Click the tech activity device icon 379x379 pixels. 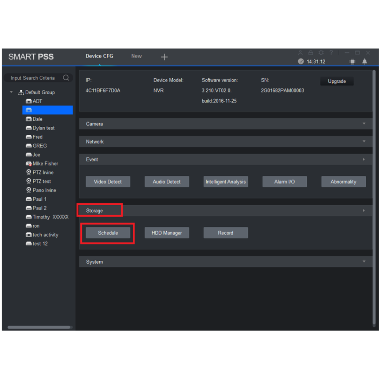pyautogui.click(x=28, y=235)
